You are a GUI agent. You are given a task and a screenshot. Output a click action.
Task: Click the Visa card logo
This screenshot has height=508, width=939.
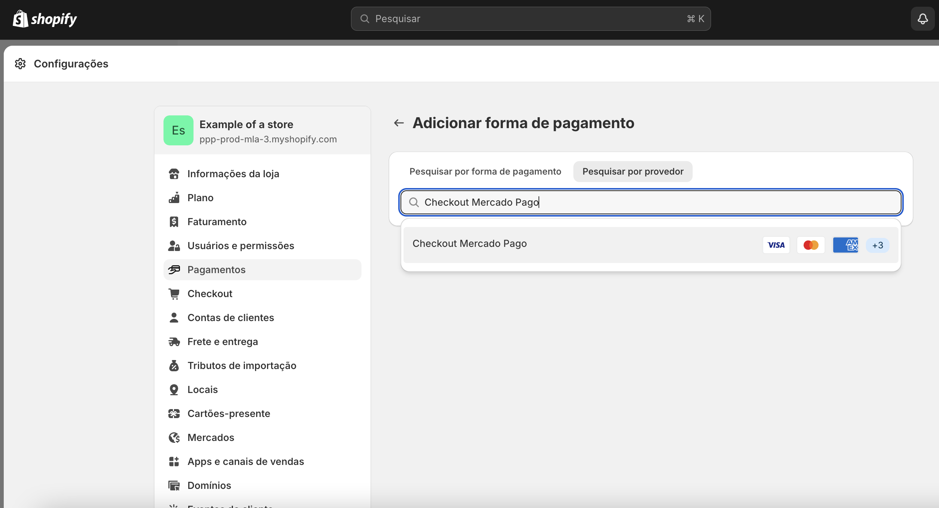click(x=776, y=245)
